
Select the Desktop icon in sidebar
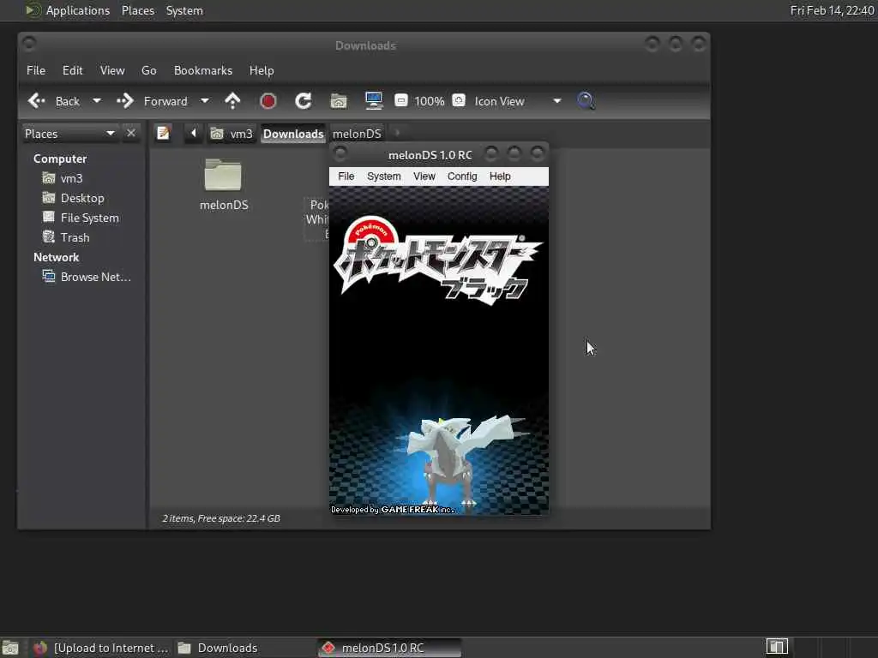pos(49,198)
